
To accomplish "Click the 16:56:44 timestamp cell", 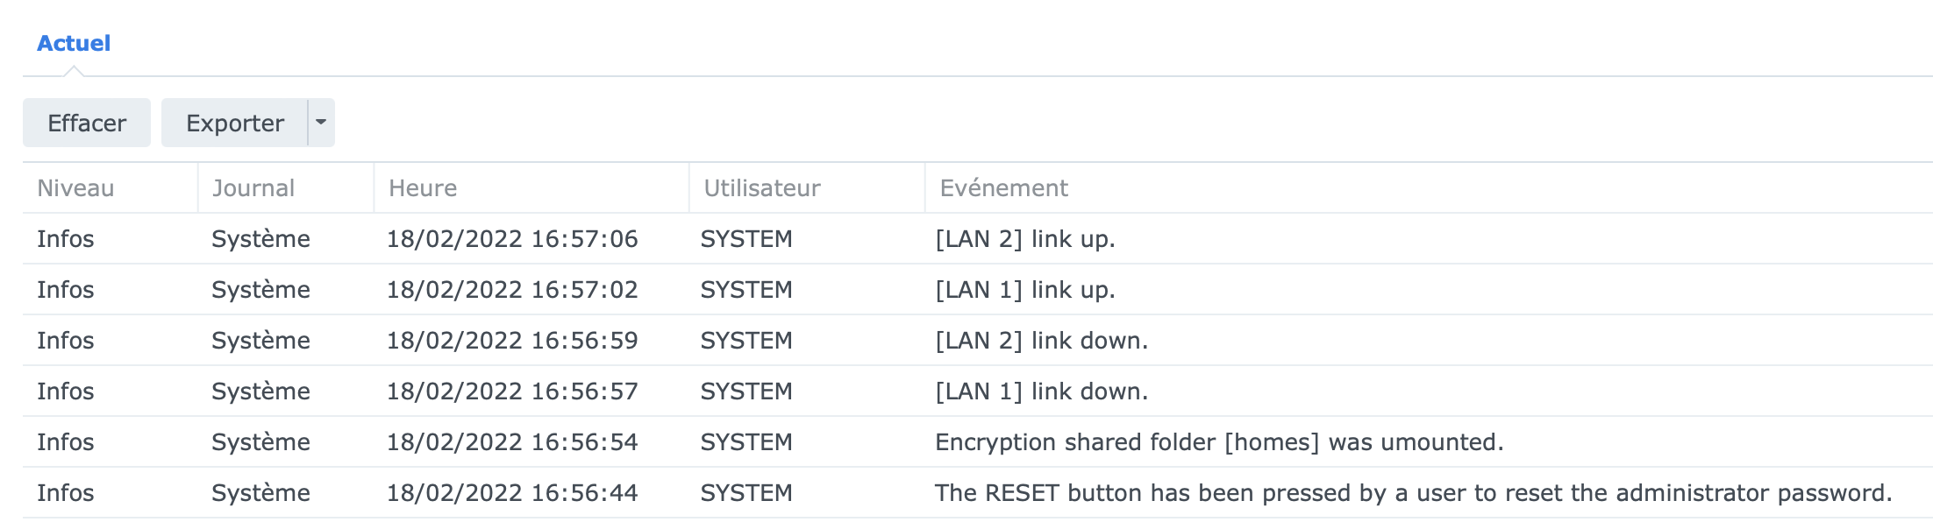I will point(512,493).
